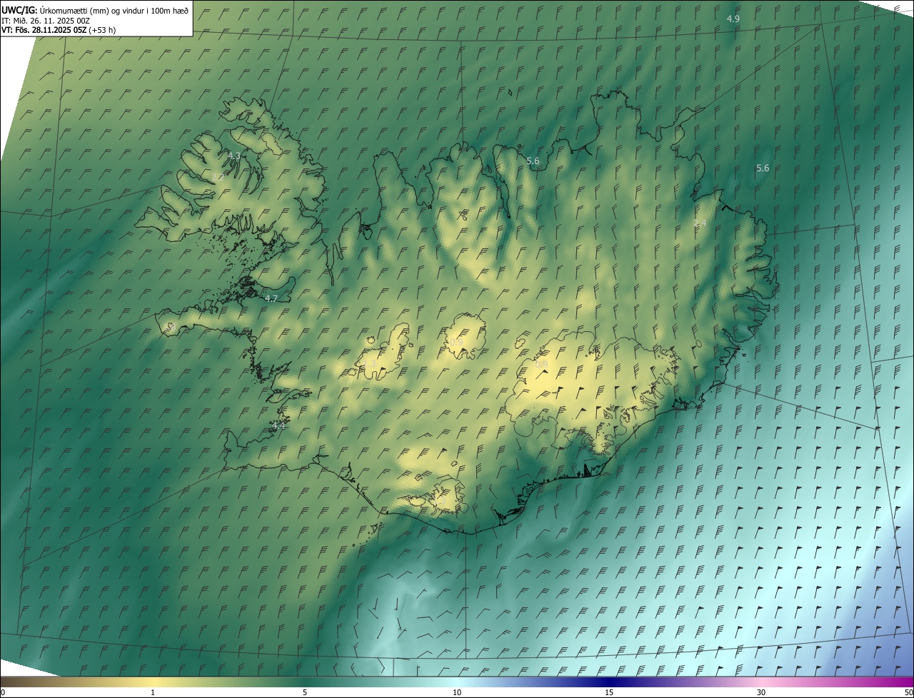Click the colour scale tick label 30
The height and width of the screenshot is (698, 914).
(x=761, y=692)
